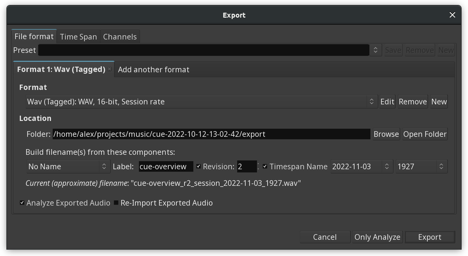This screenshot has height=256, width=468.
Task: Adjust the Revision number stepper arrows
Action: coord(258,166)
